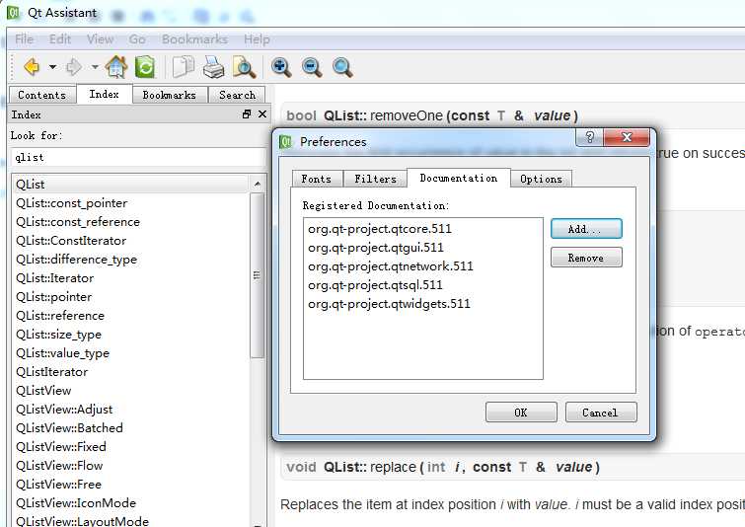Viewport: 745px width, 527px height.
Task: Click the Preferences dialog help question button
Action: 589,137
